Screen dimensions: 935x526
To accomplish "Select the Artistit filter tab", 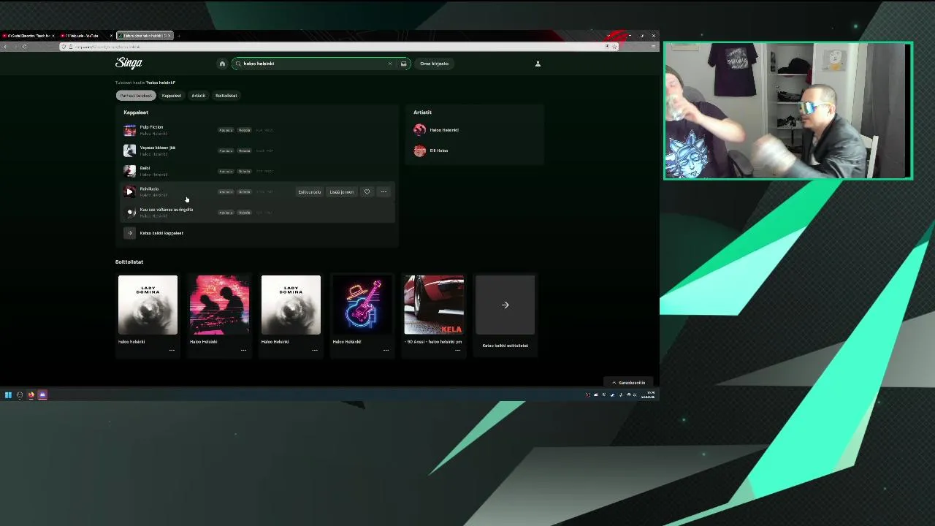I will coord(199,96).
